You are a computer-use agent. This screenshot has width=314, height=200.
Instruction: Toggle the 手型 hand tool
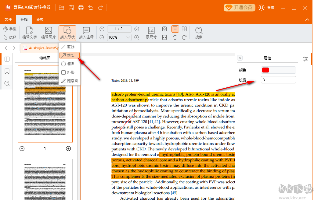10,29
